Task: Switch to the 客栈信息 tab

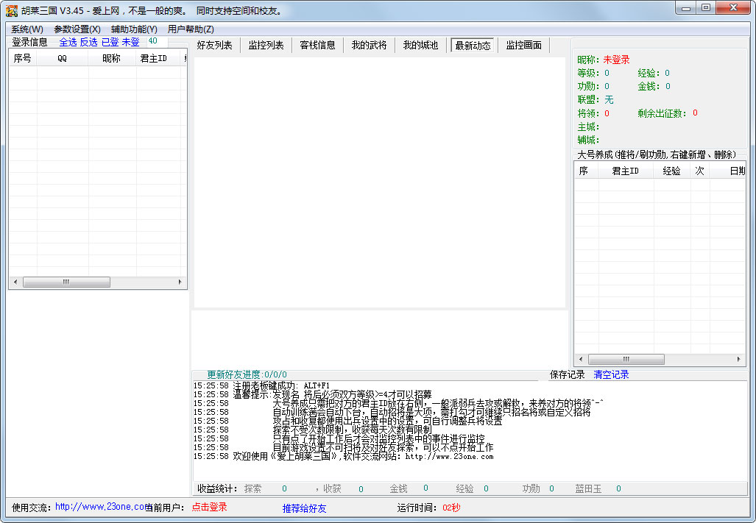Action: click(317, 46)
